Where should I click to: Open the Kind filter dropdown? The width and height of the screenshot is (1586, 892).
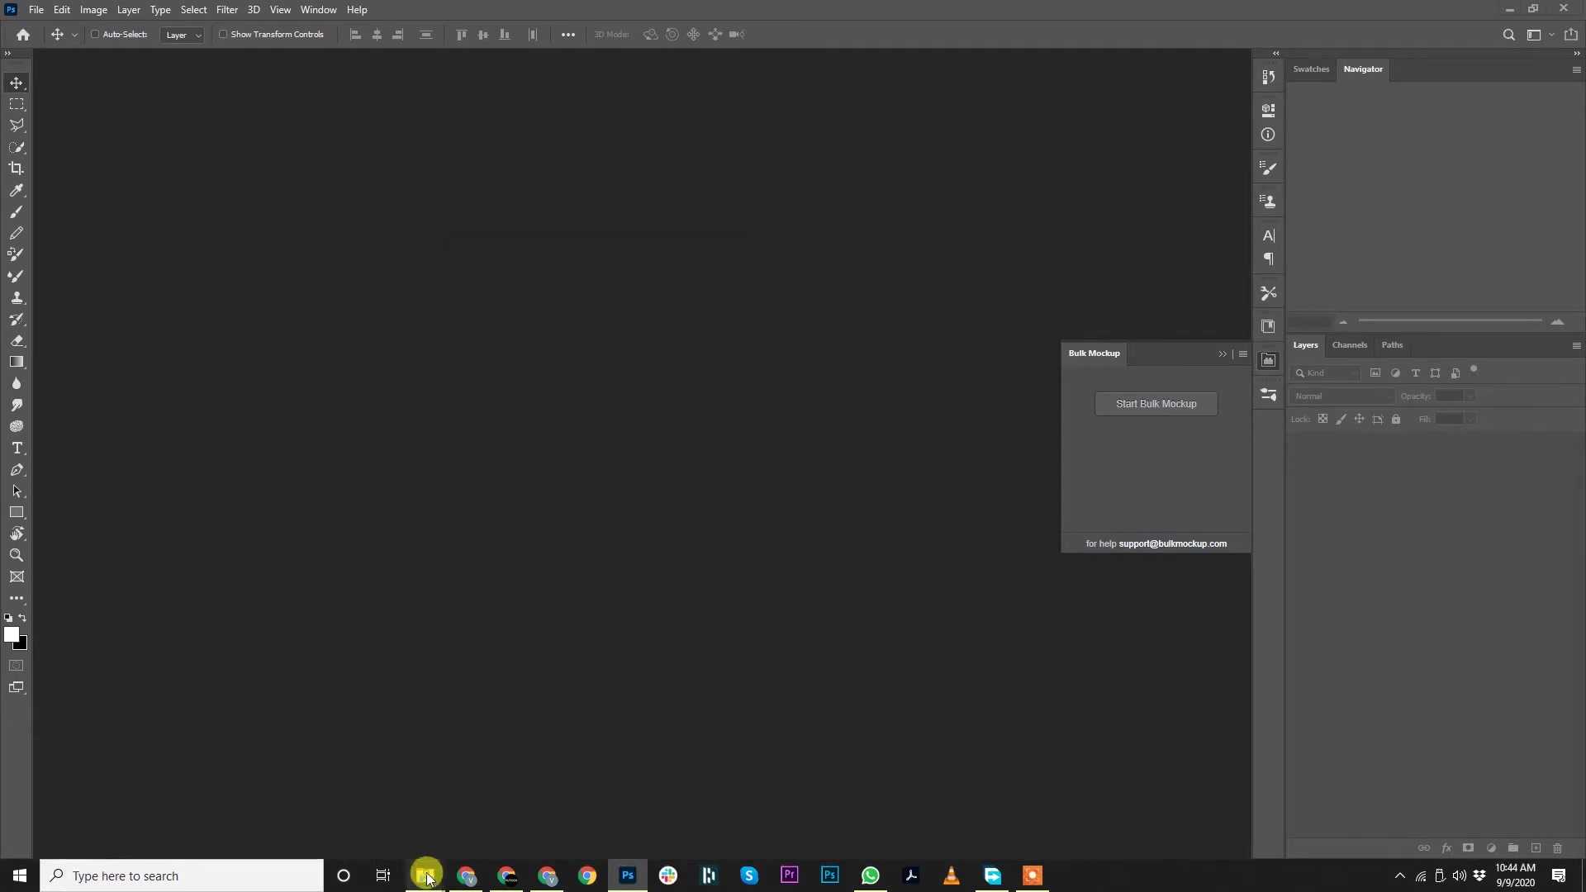[1326, 372]
